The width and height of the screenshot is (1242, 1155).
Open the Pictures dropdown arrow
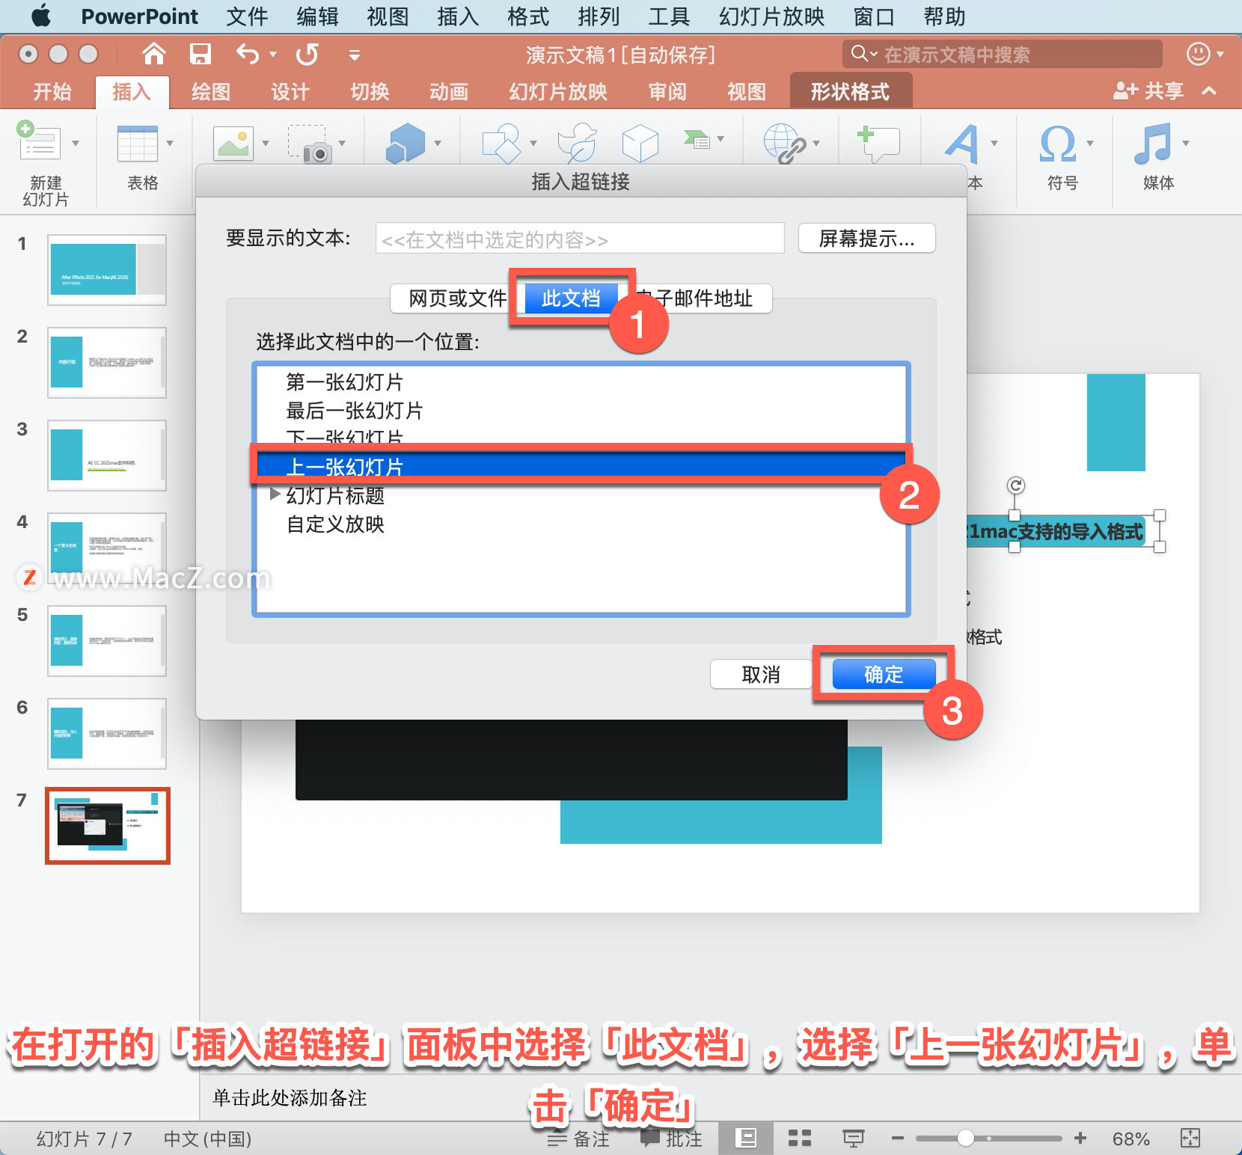click(266, 143)
